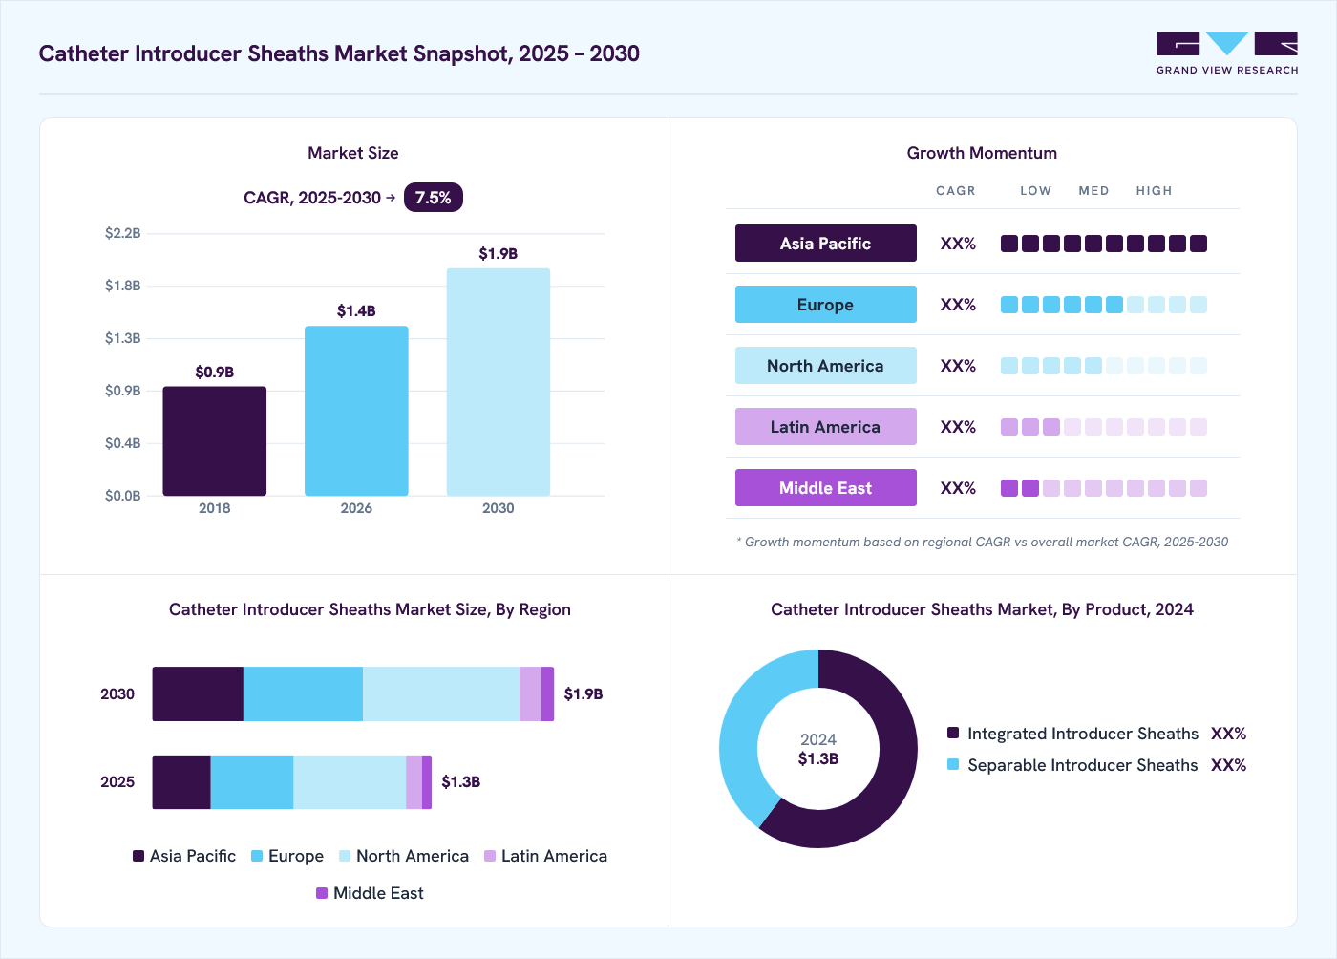Click the $1.9B label beside 2030 stacked bar

point(584,694)
